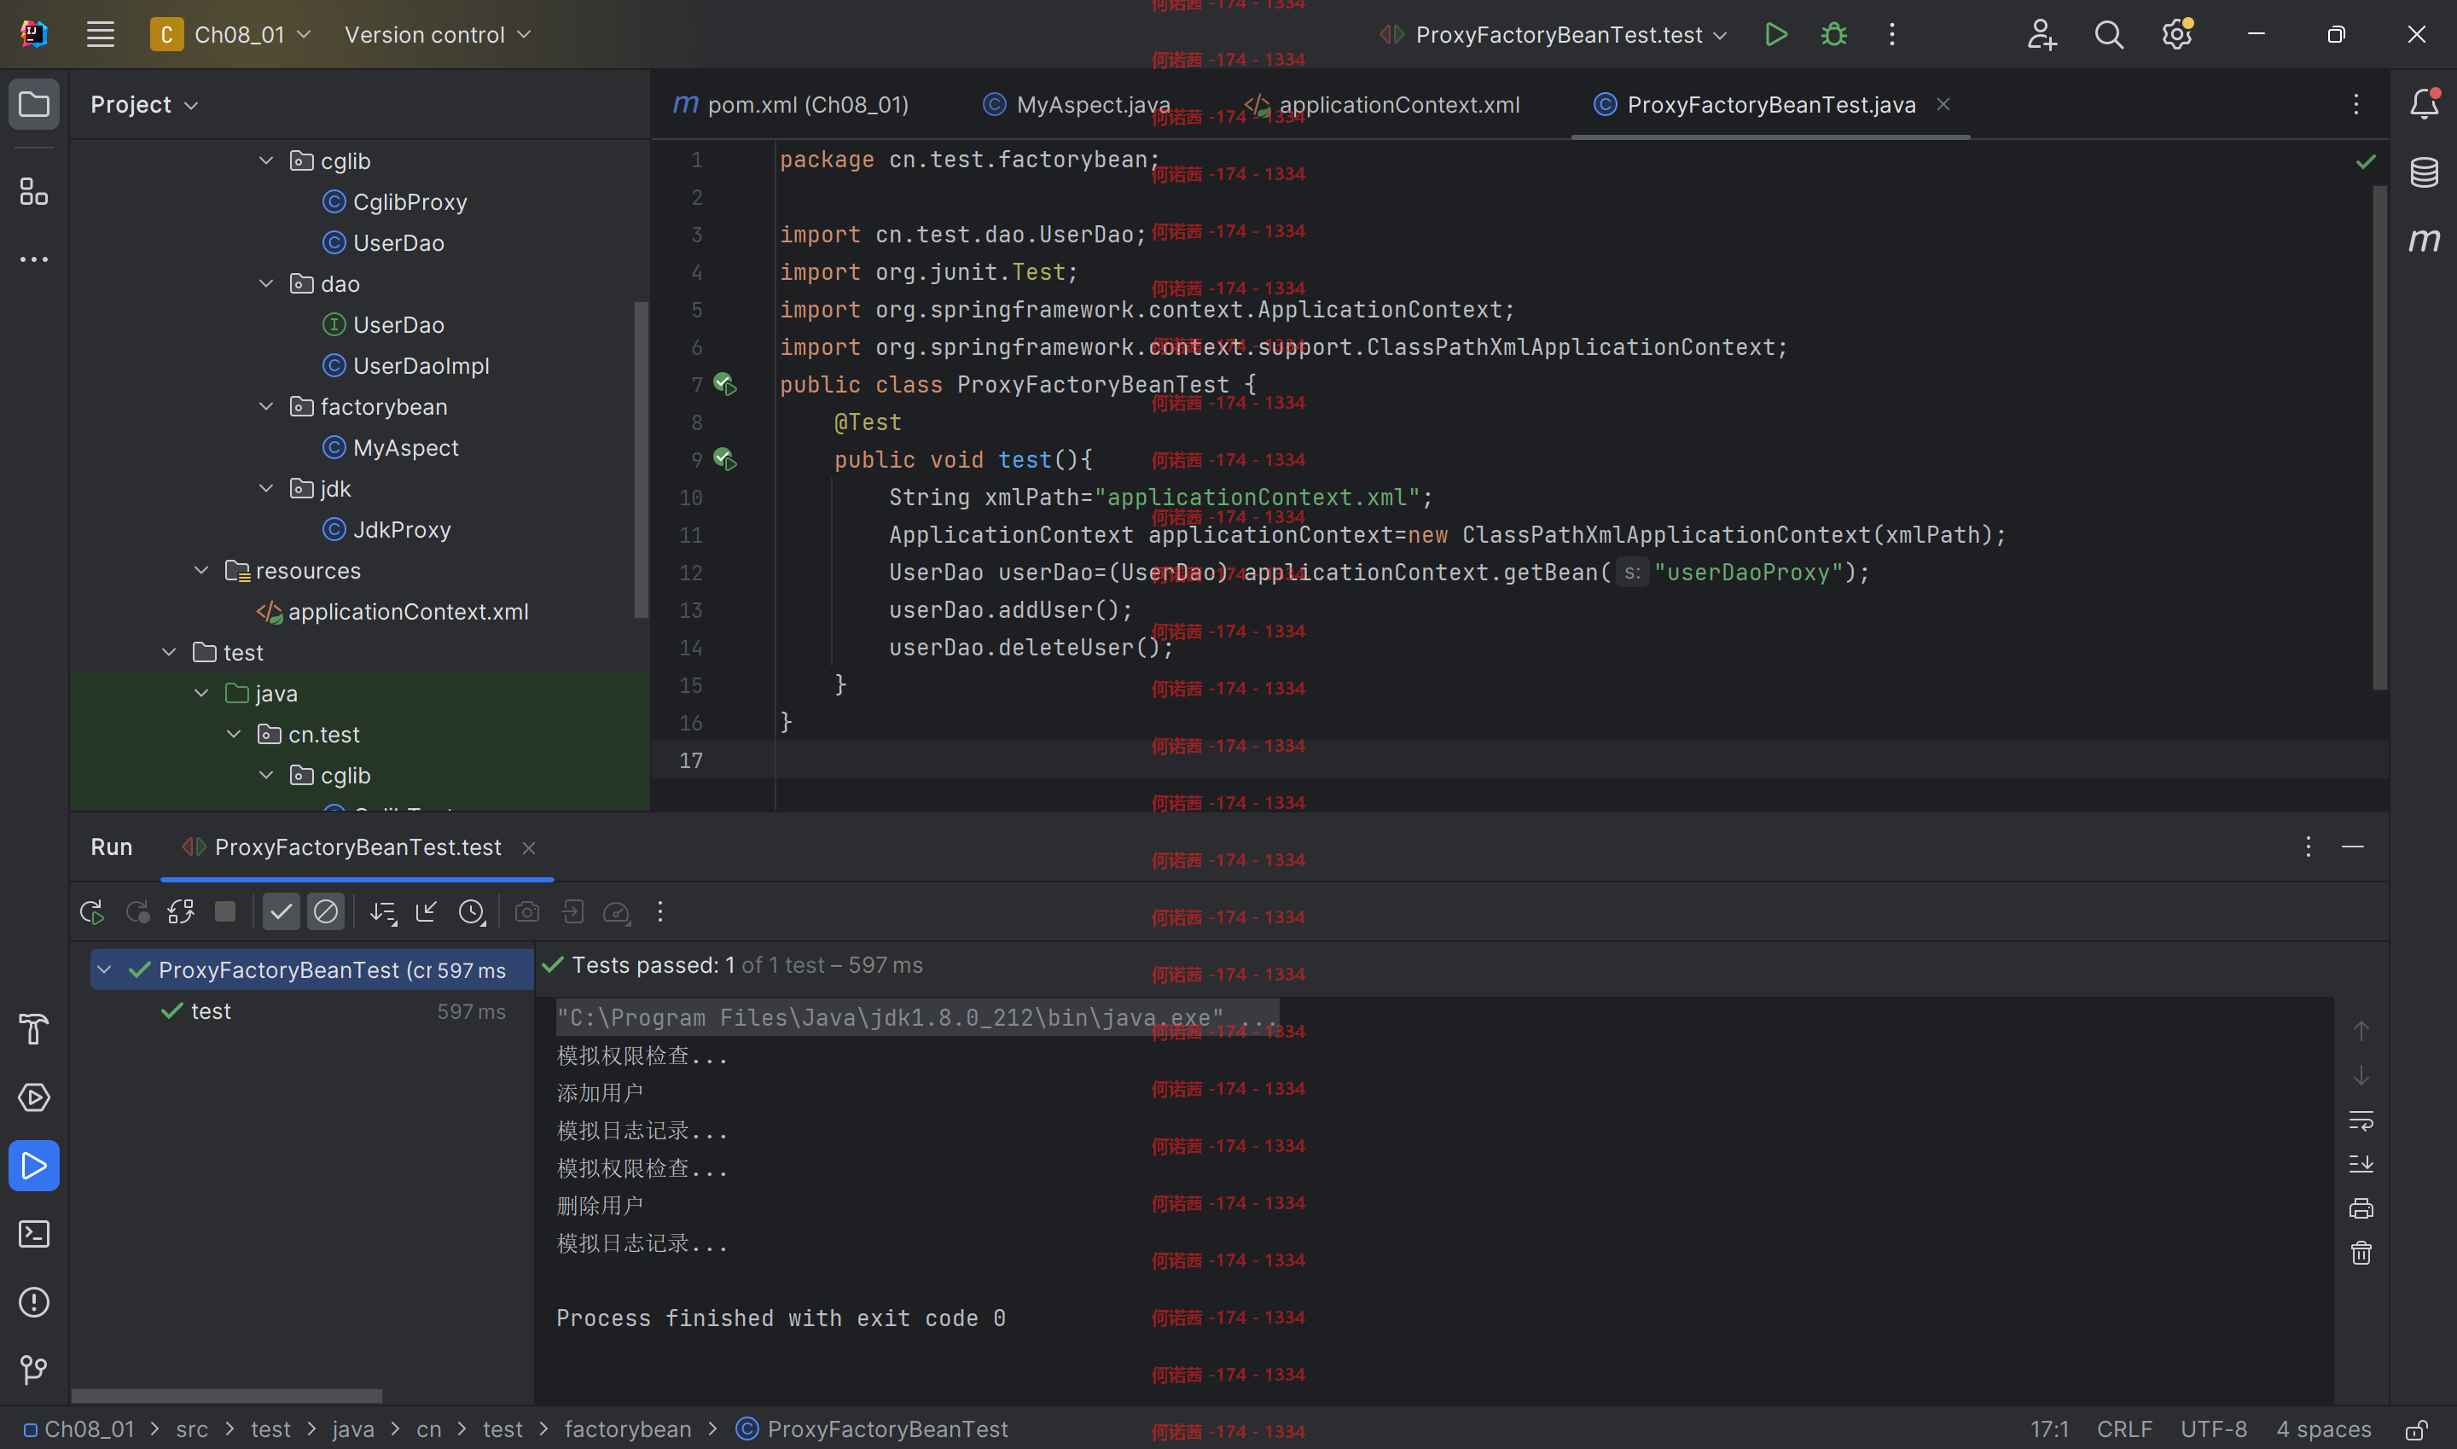Click 17:1 caret position indicator

click(2049, 1429)
